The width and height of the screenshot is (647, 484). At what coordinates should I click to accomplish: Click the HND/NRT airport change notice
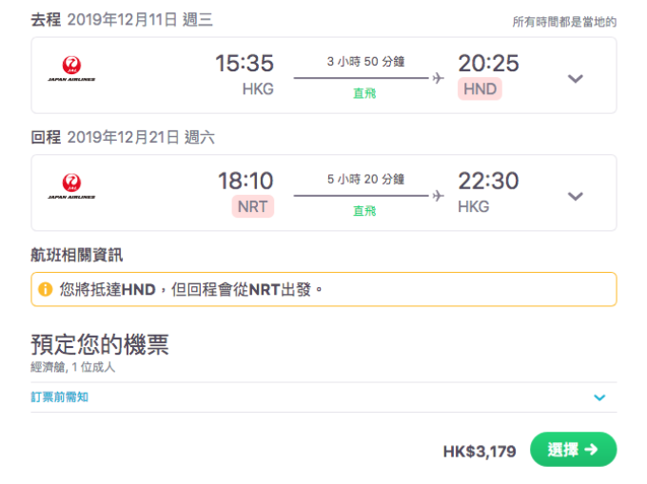click(x=323, y=289)
